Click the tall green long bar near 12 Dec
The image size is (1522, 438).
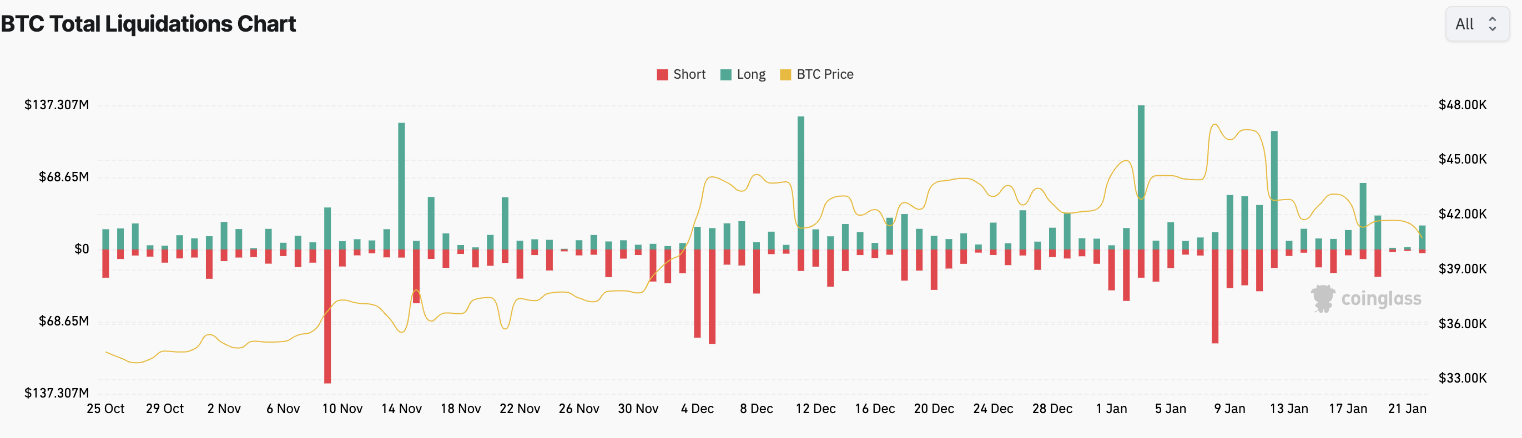(800, 183)
